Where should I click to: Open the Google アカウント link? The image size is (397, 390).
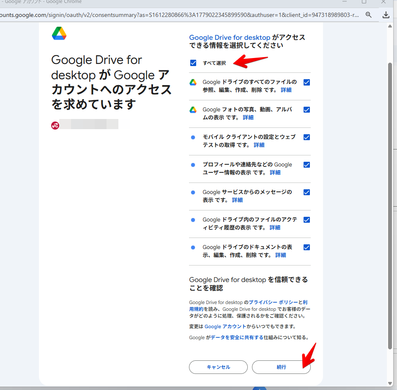(225, 326)
